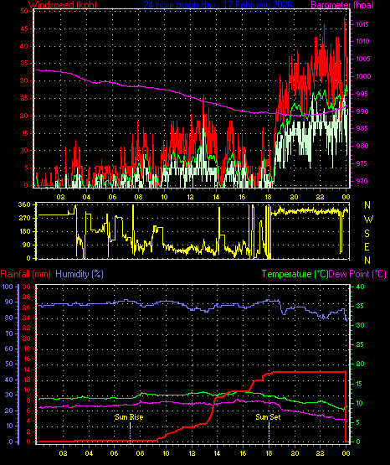This screenshot has width=390, height=465.
Task: Click "04" hour label under the rainfall chart
Action: [89, 453]
